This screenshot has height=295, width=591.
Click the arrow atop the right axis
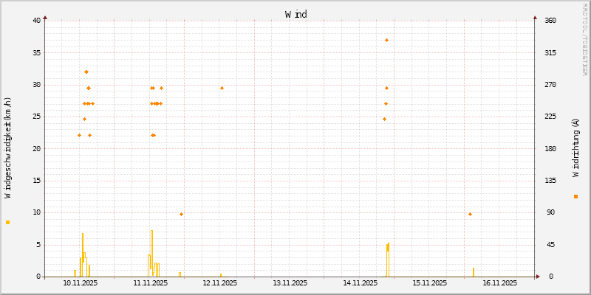tap(535, 16)
